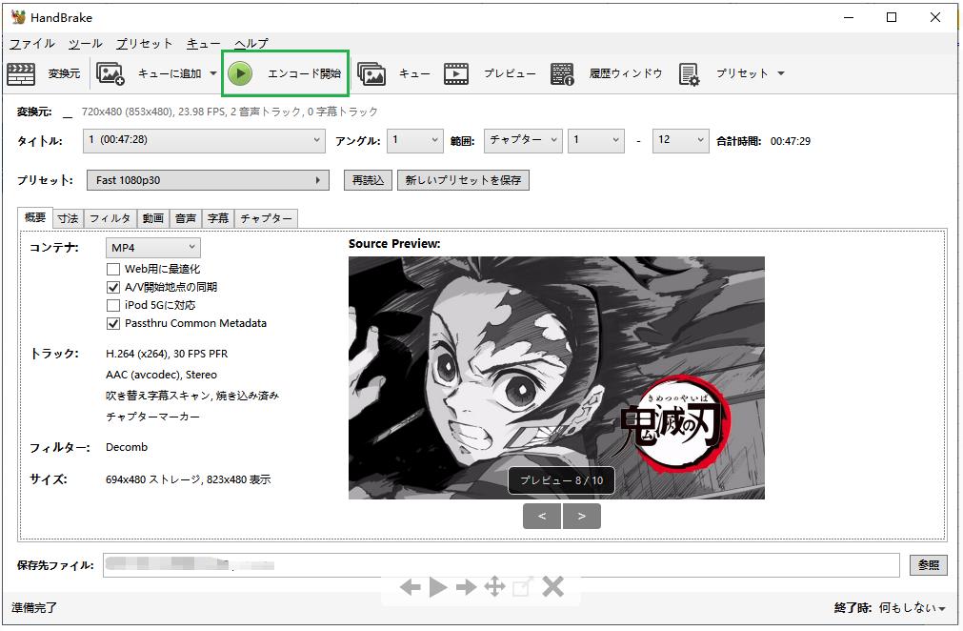Viewport: 963px width, 631px height.
Task: Open the ツール menu
Action: tap(86, 44)
